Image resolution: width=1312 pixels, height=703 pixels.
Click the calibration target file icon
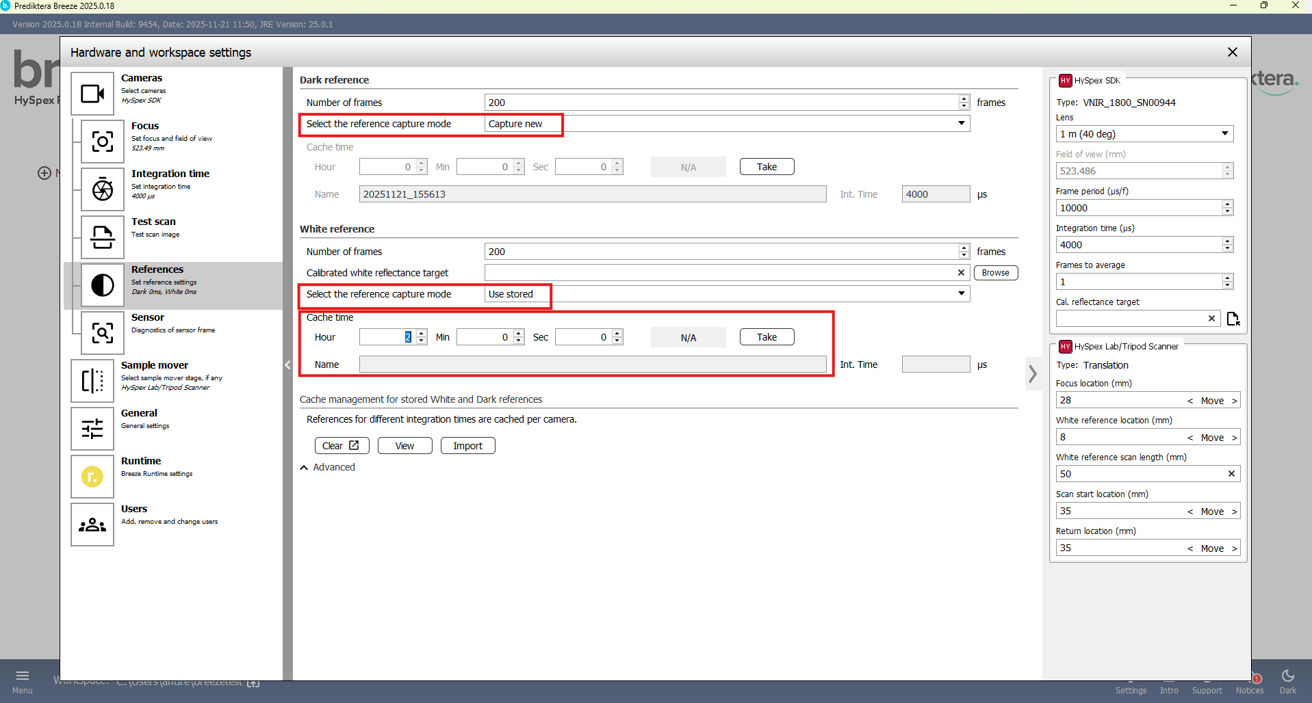click(x=1233, y=319)
